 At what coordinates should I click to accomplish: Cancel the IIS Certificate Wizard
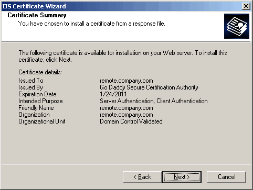click(226, 177)
